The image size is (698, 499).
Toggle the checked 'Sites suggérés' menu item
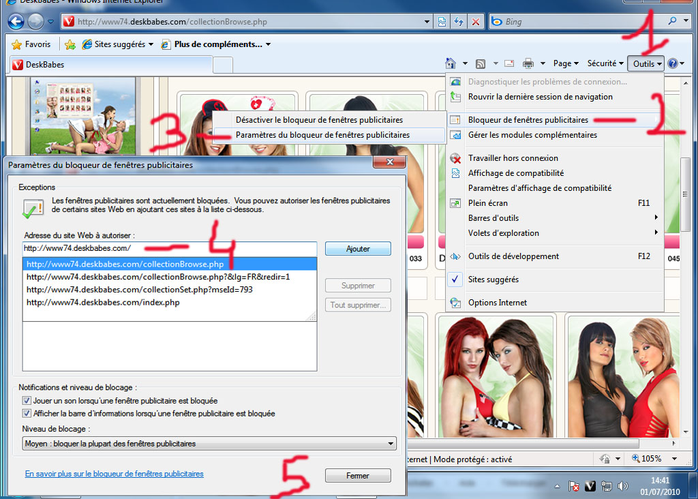pos(493,279)
